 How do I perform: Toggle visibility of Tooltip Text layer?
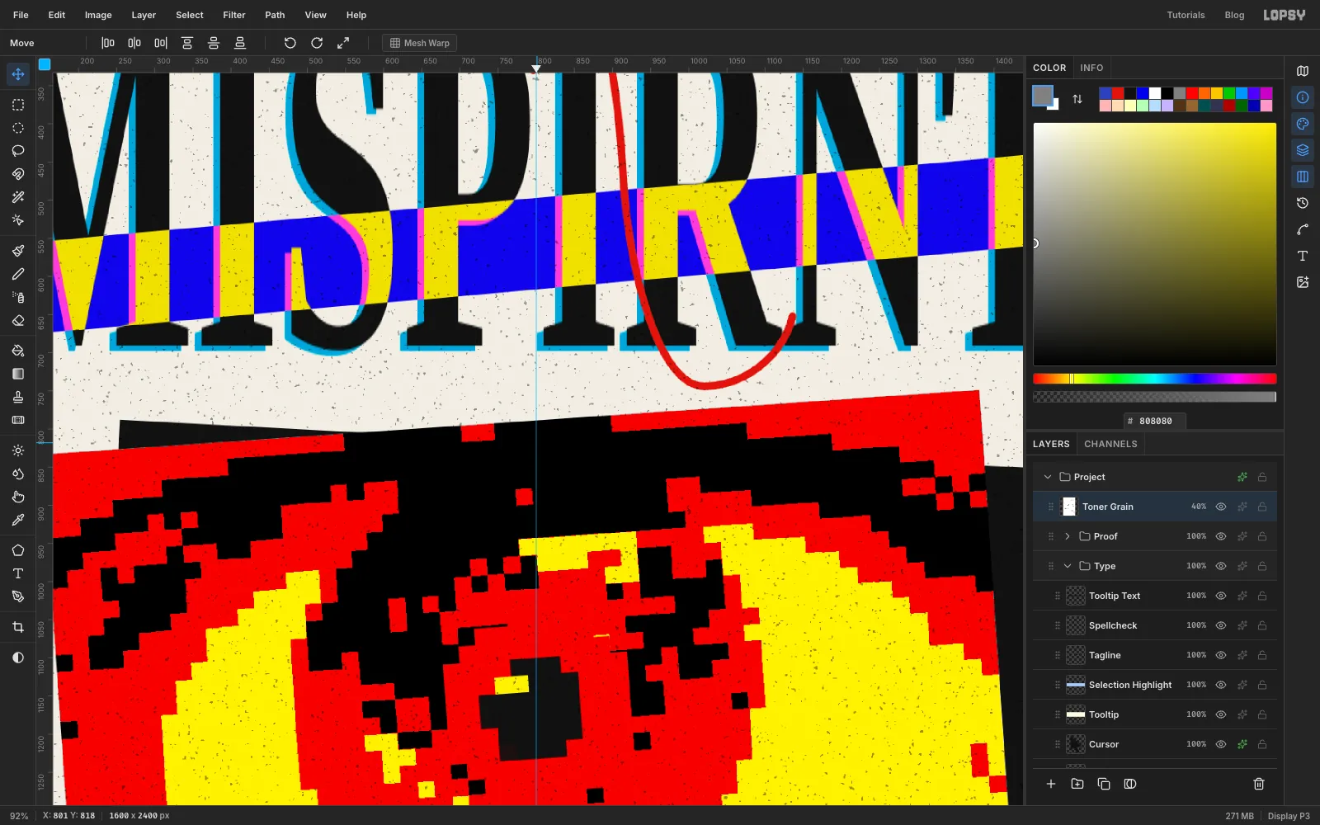pos(1221,596)
